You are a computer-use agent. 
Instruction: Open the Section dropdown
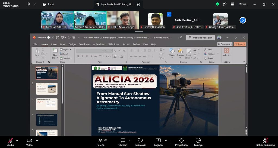point(66,58)
